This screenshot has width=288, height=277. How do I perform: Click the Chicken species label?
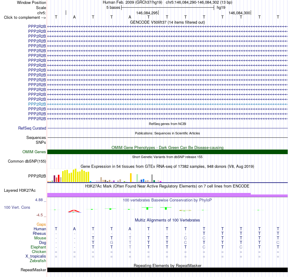click(x=39, y=252)
